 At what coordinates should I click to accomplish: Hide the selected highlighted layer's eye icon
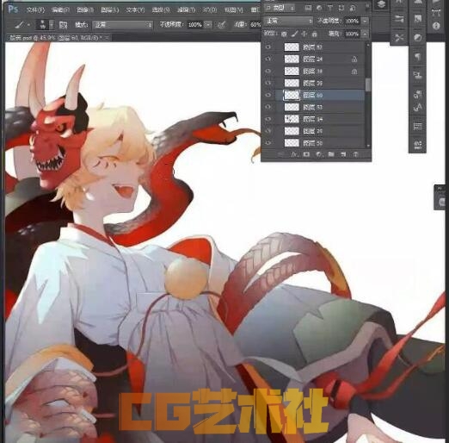pyautogui.click(x=268, y=95)
